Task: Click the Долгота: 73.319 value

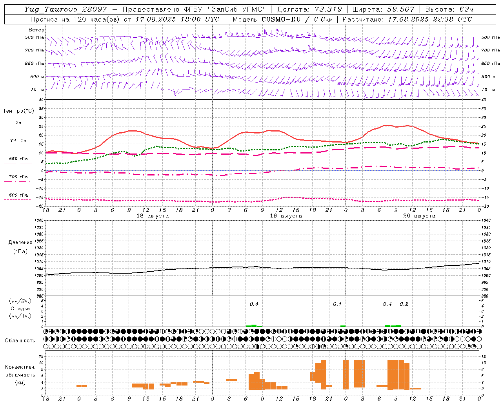Action: 309,9
